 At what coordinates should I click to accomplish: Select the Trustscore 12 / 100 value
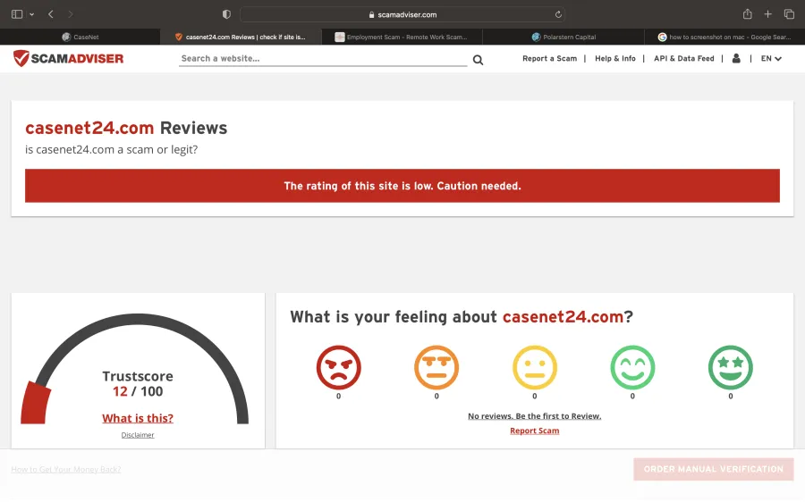tap(138, 392)
